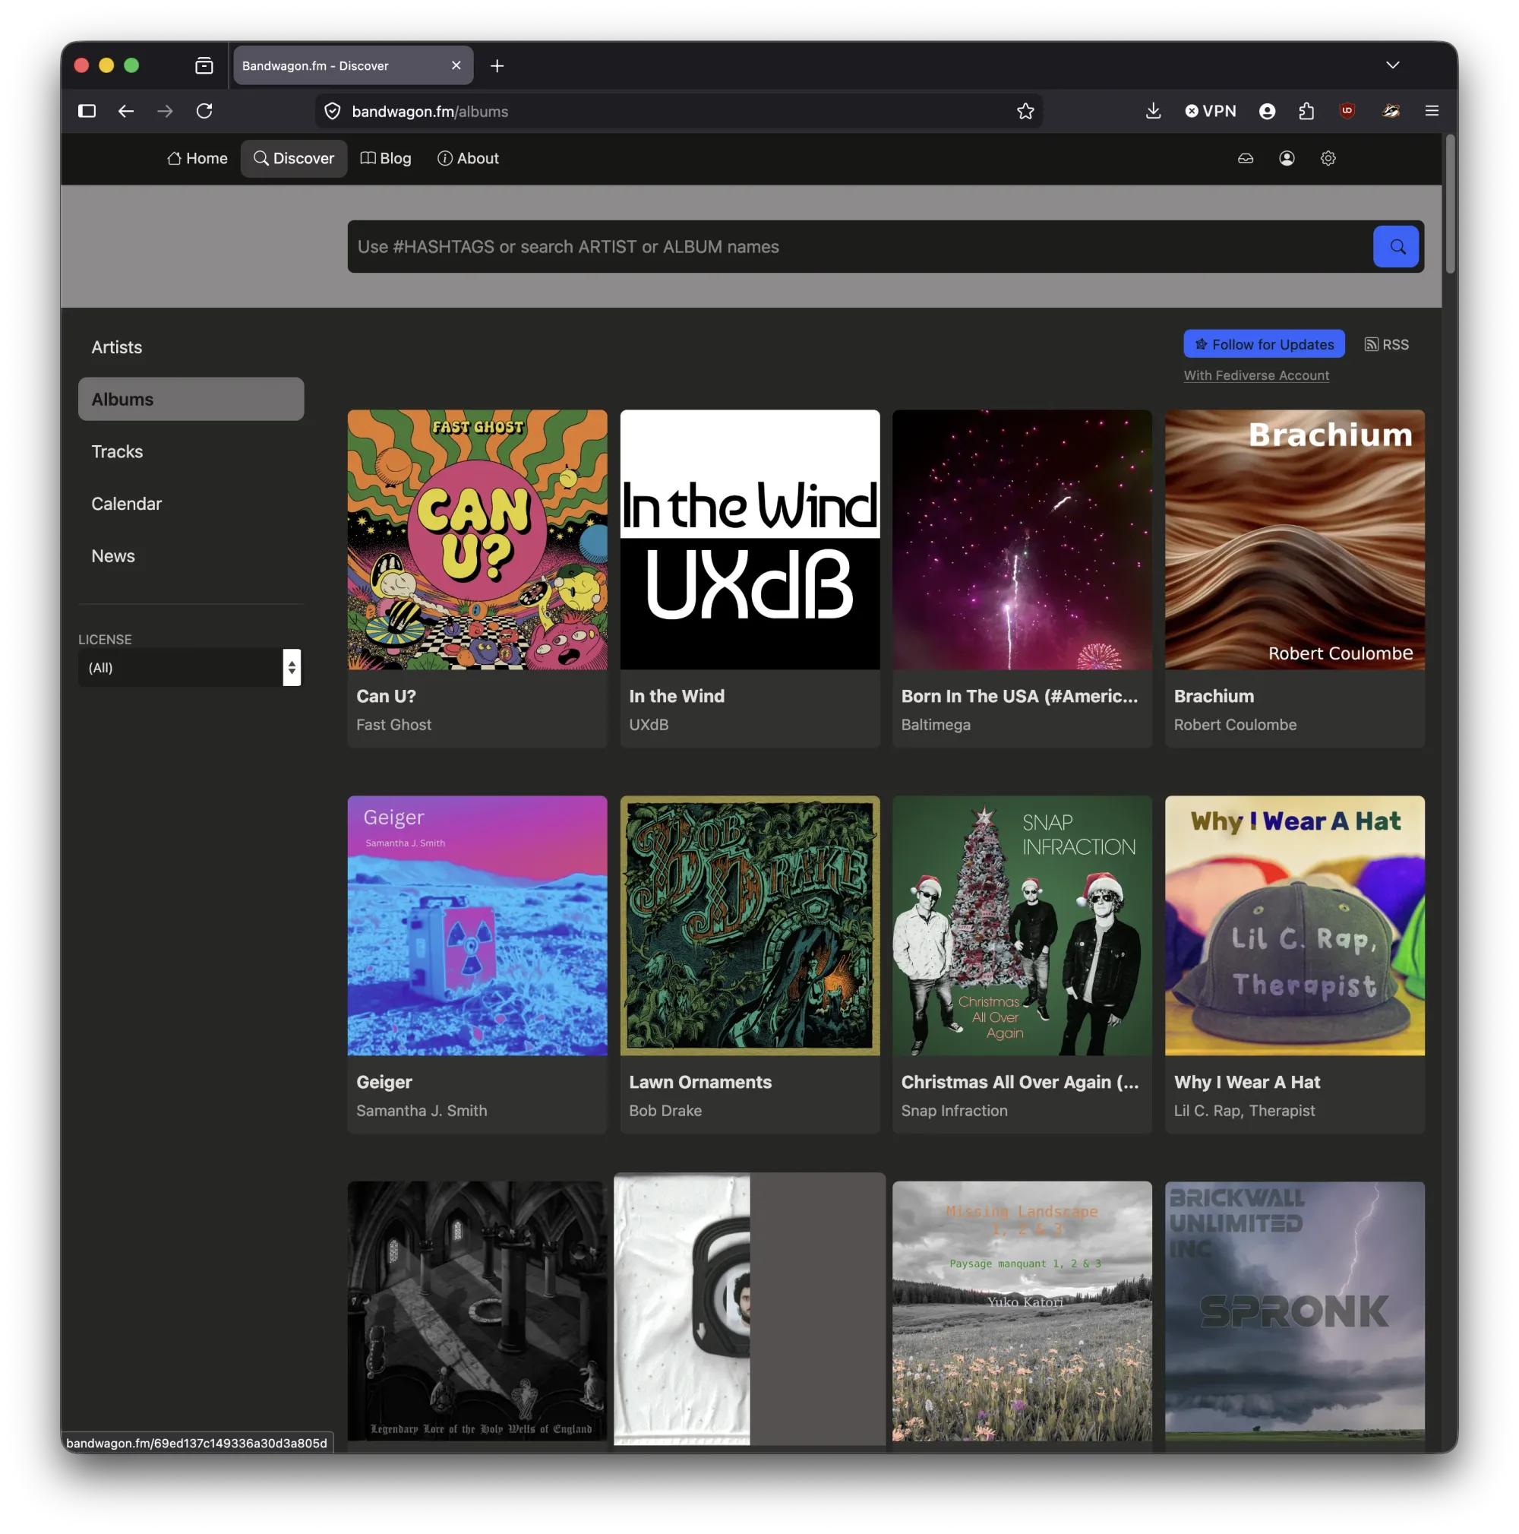The image size is (1519, 1534).
Task: Click the Brickwall Unlimited Spronk cover
Action: pyautogui.click(x=1294, y=1311)
